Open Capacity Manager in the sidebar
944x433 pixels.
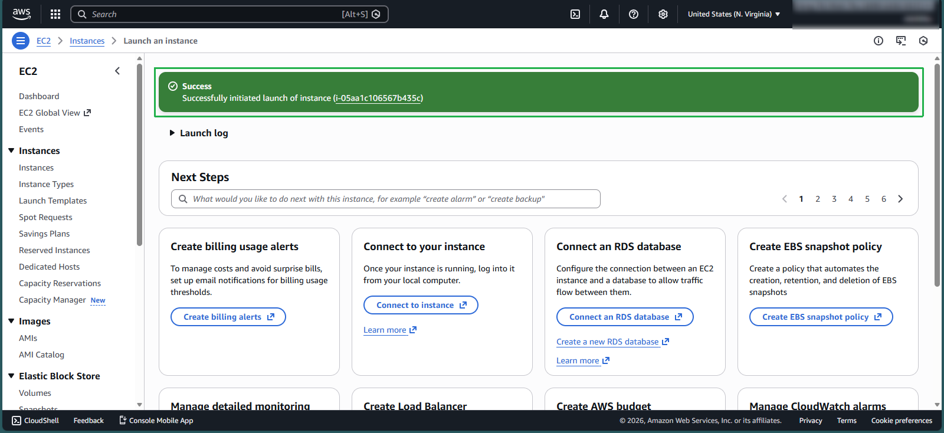point(53,300)
